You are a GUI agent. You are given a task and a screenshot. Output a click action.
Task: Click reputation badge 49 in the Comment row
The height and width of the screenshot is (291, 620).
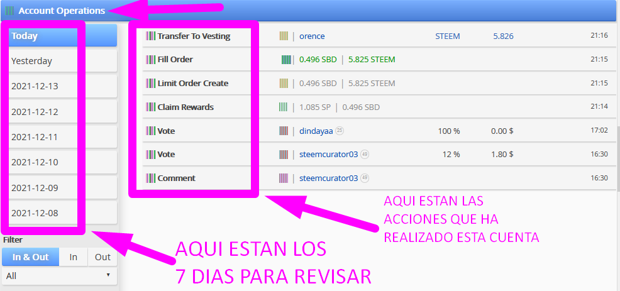pyautogui.click(x=365, y=178)
